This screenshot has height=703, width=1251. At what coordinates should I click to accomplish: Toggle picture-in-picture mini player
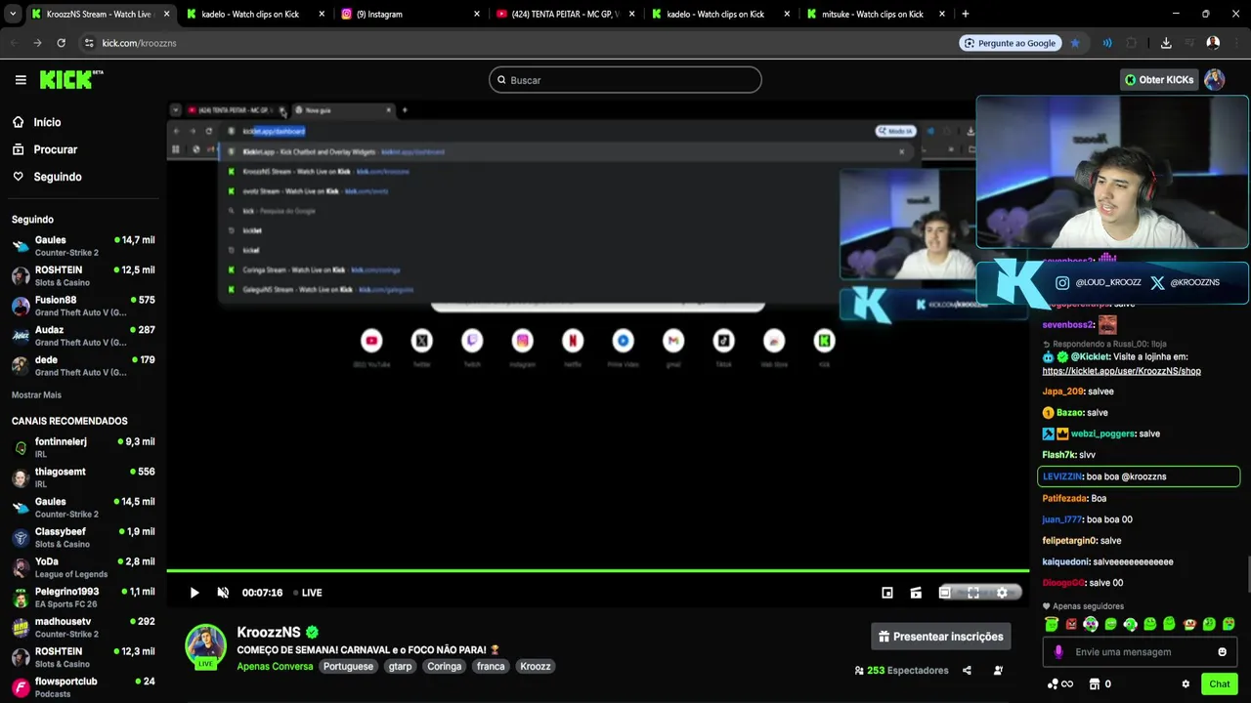coord(887,593)
